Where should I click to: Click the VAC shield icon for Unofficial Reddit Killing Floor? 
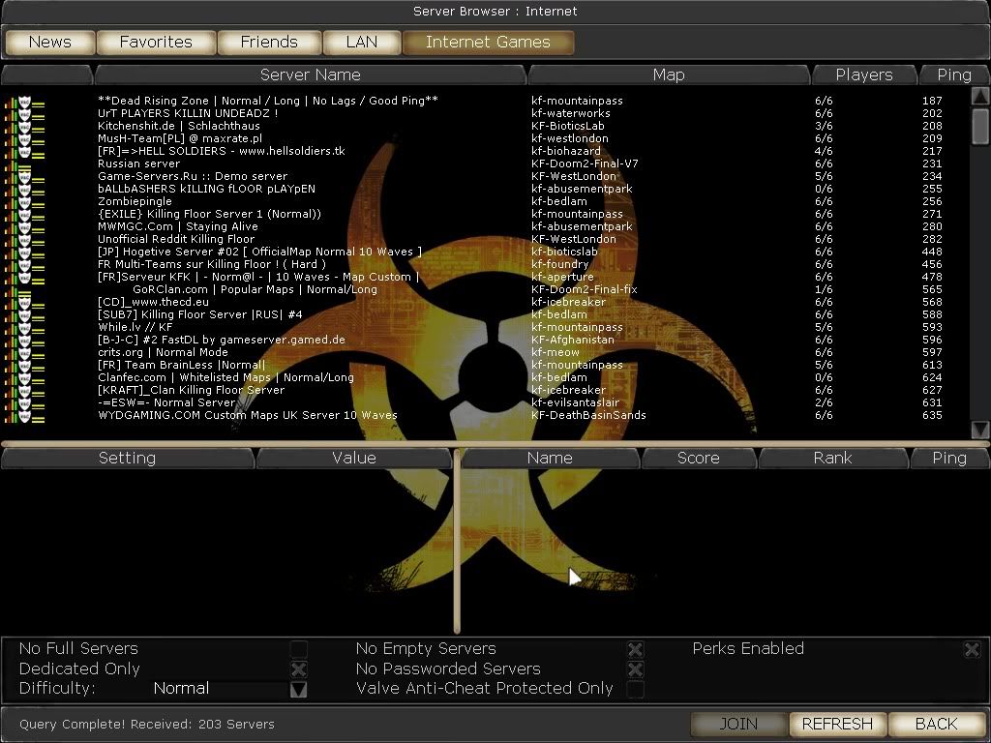[25, 239]
